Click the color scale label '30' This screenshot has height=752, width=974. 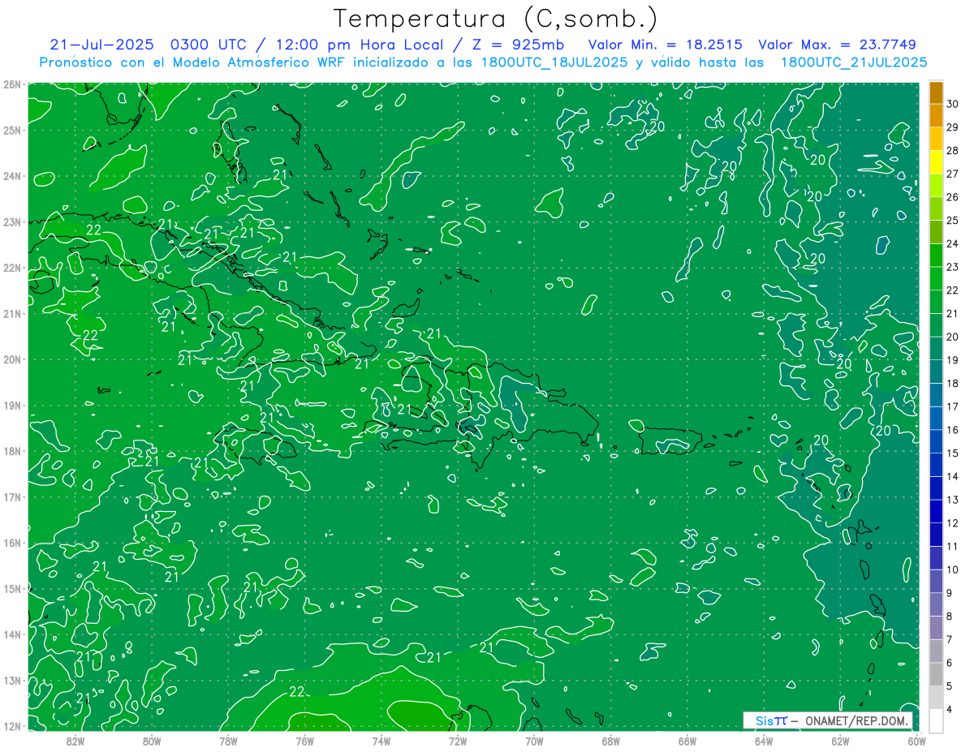point(953,104)
